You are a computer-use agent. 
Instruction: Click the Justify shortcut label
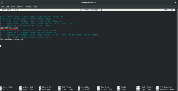[x=85, y=87]
